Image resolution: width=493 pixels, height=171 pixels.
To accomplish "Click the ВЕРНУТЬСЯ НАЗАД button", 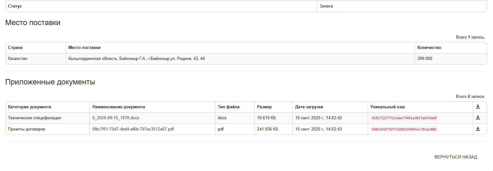I will [x=456, y=157].
